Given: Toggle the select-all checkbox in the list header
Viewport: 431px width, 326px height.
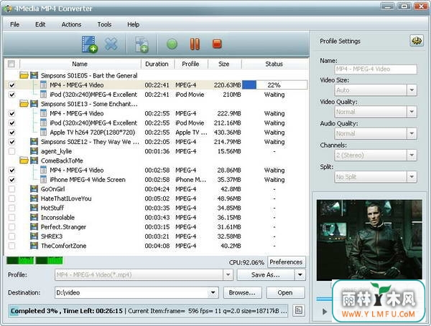Looking at the screenshot, I should click(x=11, y=64).
